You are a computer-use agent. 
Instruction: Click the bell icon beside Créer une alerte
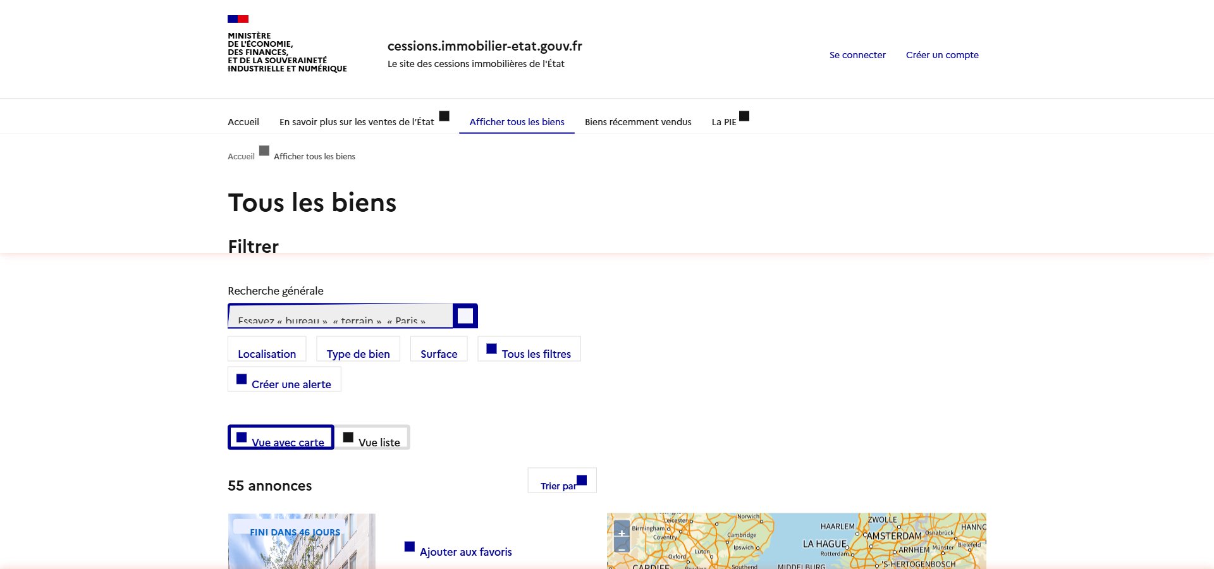241,378
